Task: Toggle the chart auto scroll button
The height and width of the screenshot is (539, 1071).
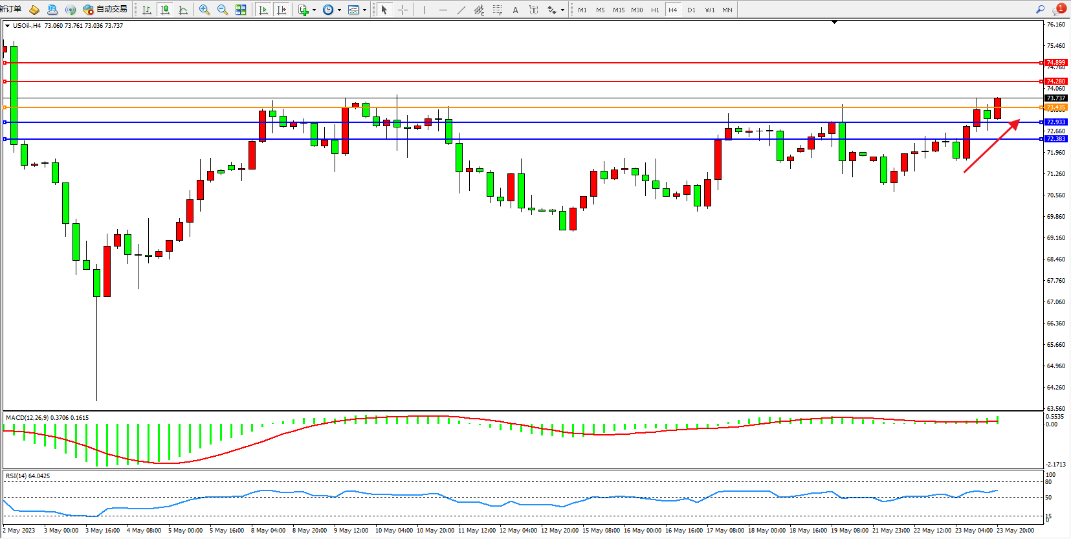Action: coord(263,10)
